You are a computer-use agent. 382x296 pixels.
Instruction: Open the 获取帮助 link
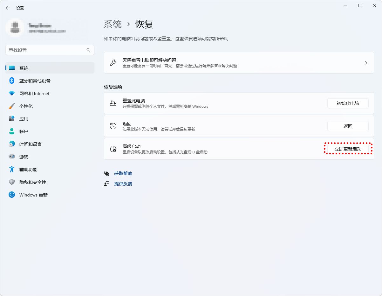(x=123, y=173)
